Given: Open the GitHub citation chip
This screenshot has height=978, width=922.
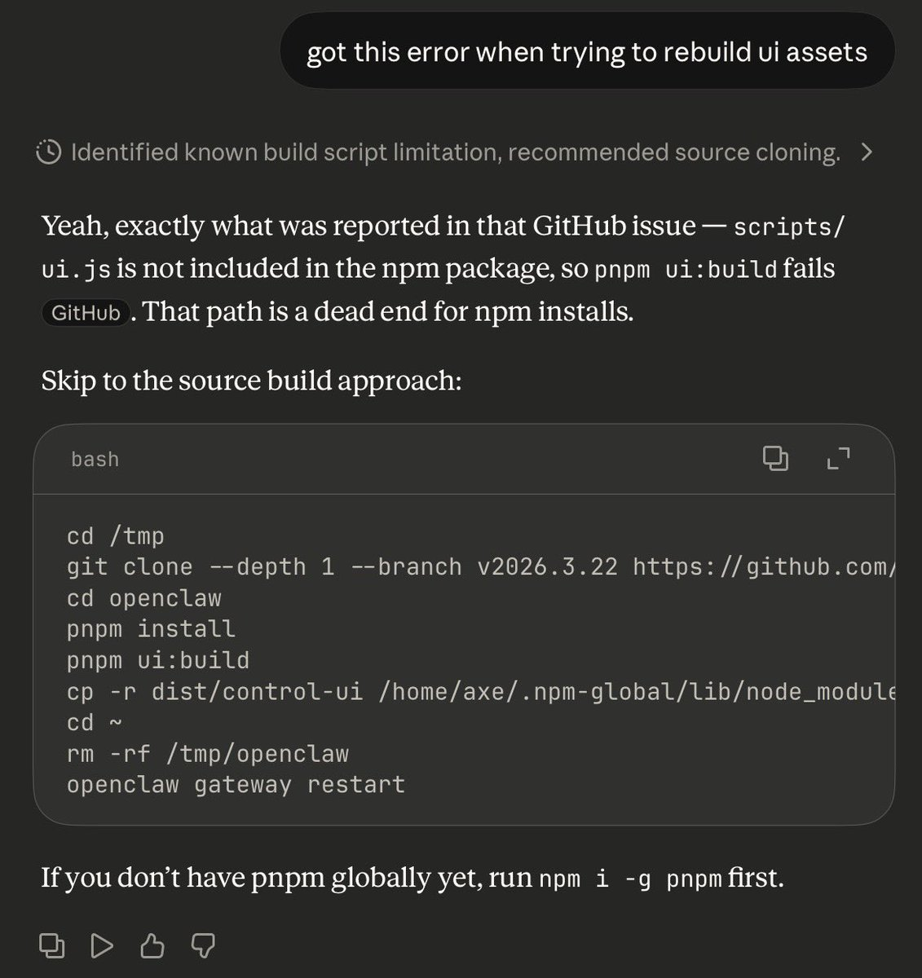Looking at the screenshot, I should pyautogui.click(x=86, y=313).
